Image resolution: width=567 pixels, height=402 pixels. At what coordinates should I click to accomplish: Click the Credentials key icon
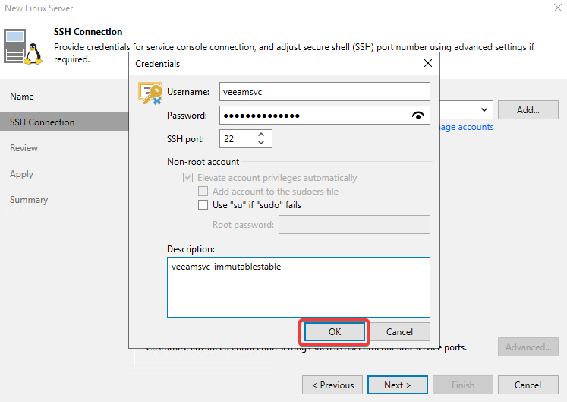coord(150,93)
